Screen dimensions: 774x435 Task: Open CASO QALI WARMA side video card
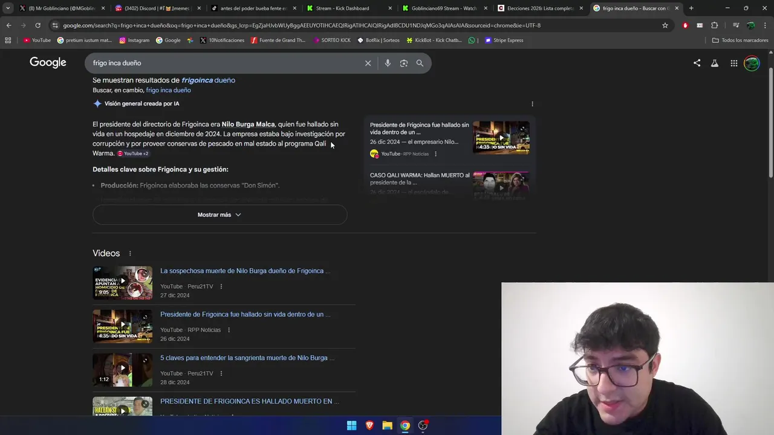[x=449, y=184]
